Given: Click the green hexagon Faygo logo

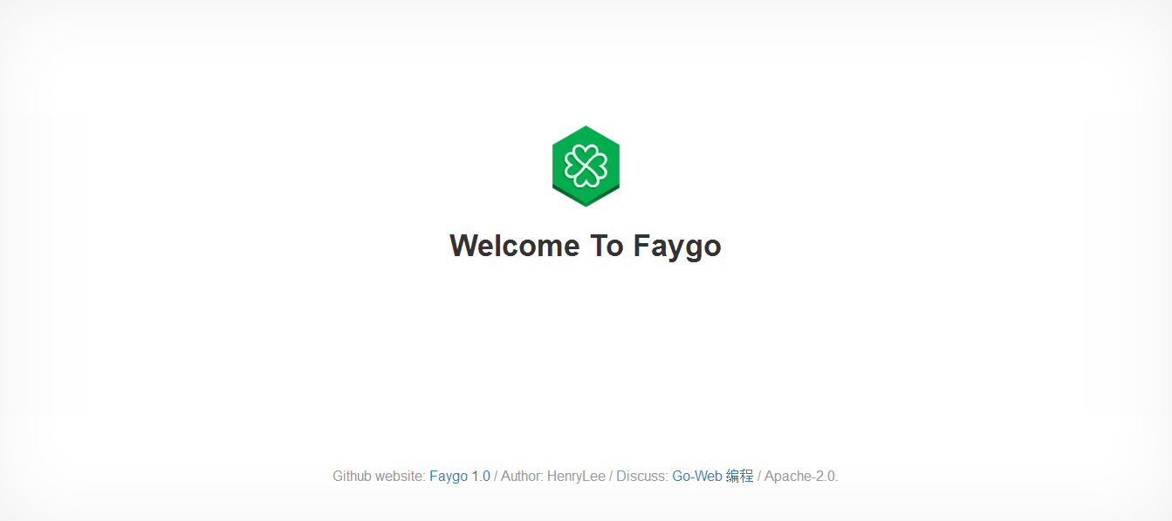Looking at the screenshot, I should coord(586,166).
